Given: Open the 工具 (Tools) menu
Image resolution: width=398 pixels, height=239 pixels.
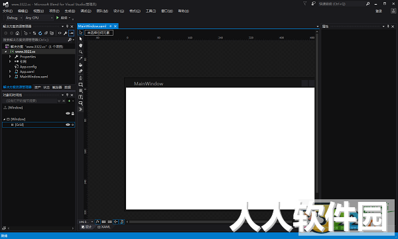Looking at the screenshot, I should (x=151, y=11).
